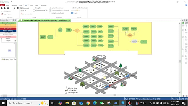Open WeChat from the taskbar
Screen dimensions: 188x106
(x=102, y=103)
